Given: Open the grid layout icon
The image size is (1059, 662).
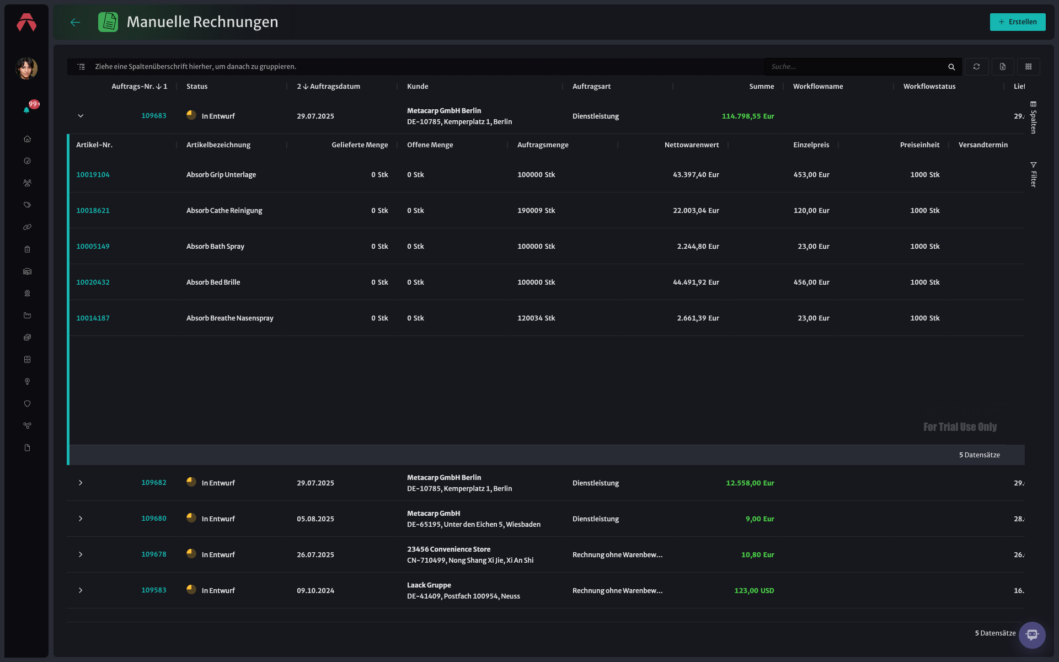Looking at the screenshot, I should point(1029,67).
